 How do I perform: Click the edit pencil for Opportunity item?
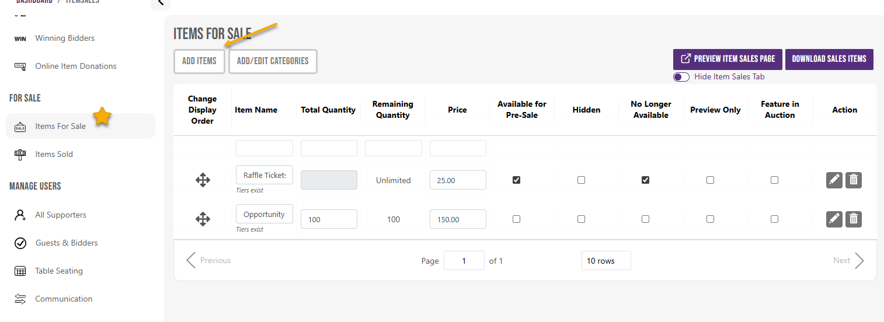(x=834, y=219)
